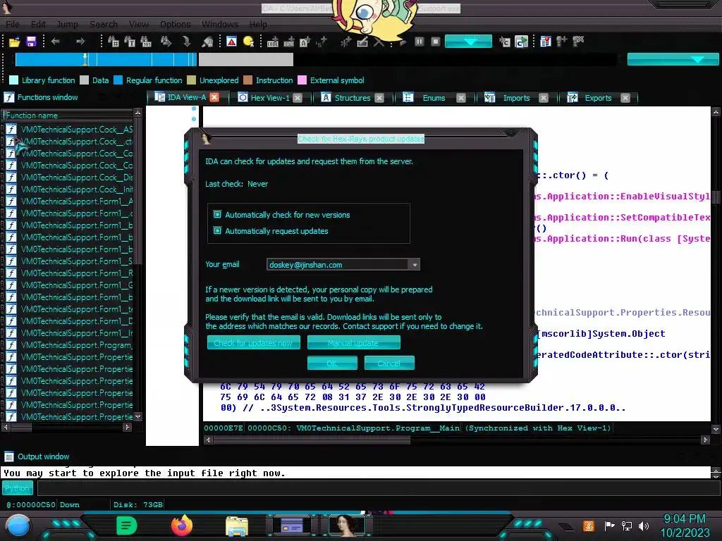
Task: Click the Output window panel icon
Action: click(x=8, y=456)
